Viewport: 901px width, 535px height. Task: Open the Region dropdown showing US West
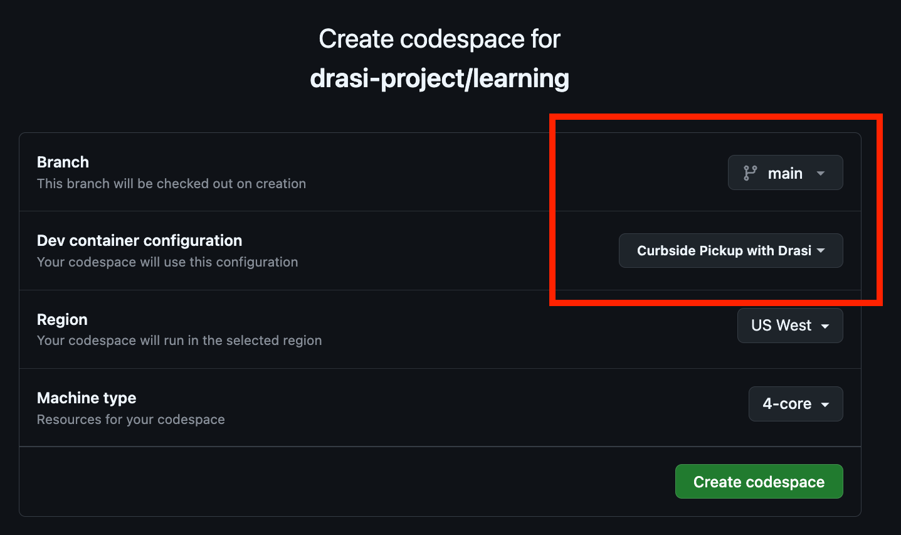pyautogui.click(x=789, y=325)
